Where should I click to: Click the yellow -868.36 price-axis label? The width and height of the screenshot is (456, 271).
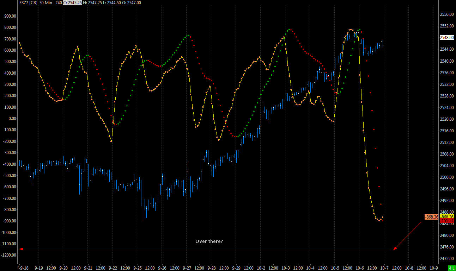(x=446, y=216)
